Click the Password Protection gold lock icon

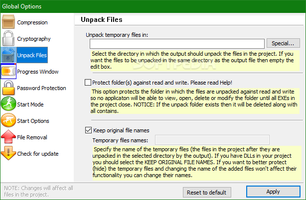[x=8, y=88]
